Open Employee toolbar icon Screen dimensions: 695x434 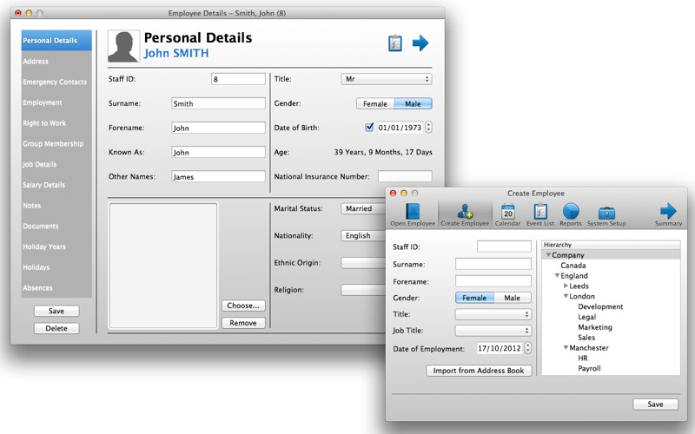coord(413,214)
